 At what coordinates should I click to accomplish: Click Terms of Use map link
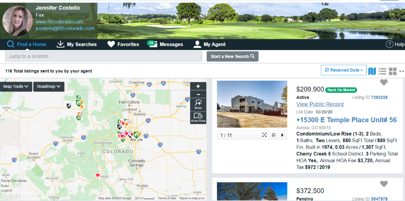click(167, 198)
